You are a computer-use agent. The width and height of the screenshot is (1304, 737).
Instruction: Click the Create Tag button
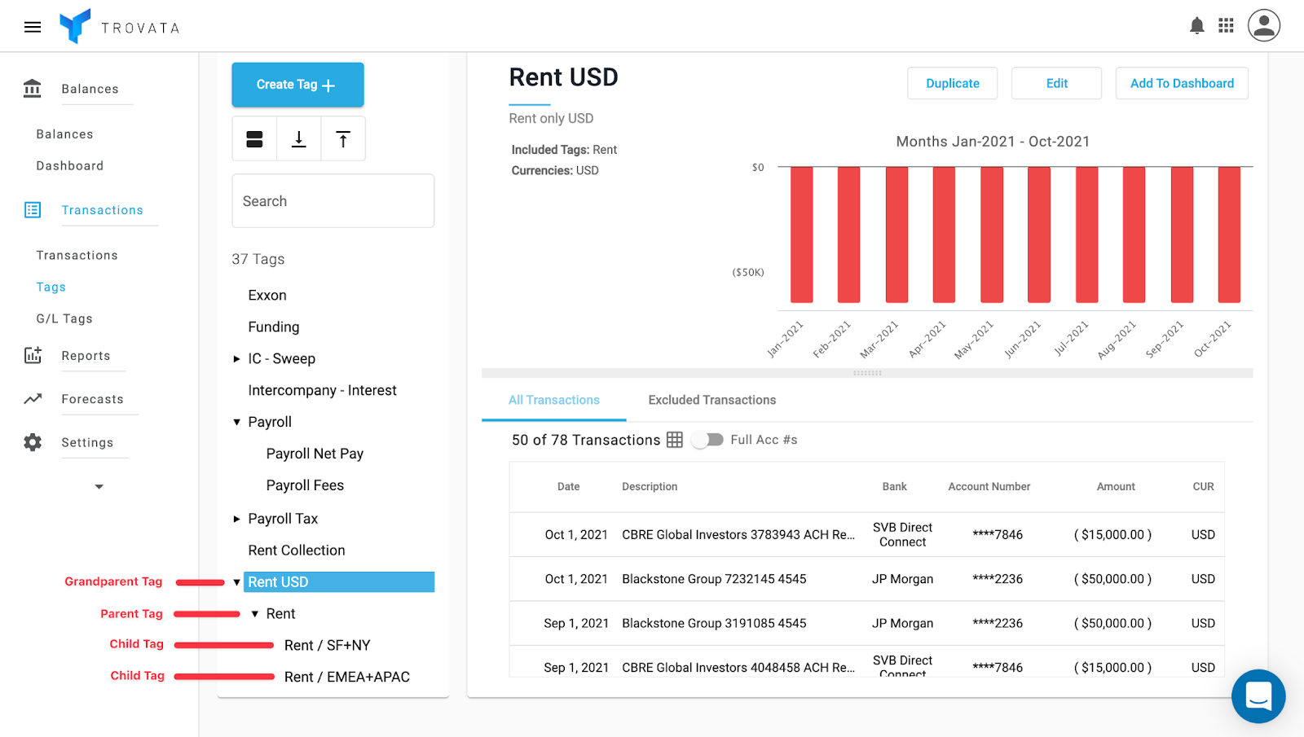pos(297,85)
